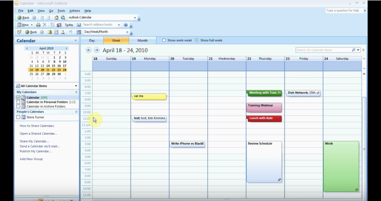The height and width of the screenshot is (201, 381).
Task: Check Steve Turner's calendar checkbox
Action: (18, 117)
